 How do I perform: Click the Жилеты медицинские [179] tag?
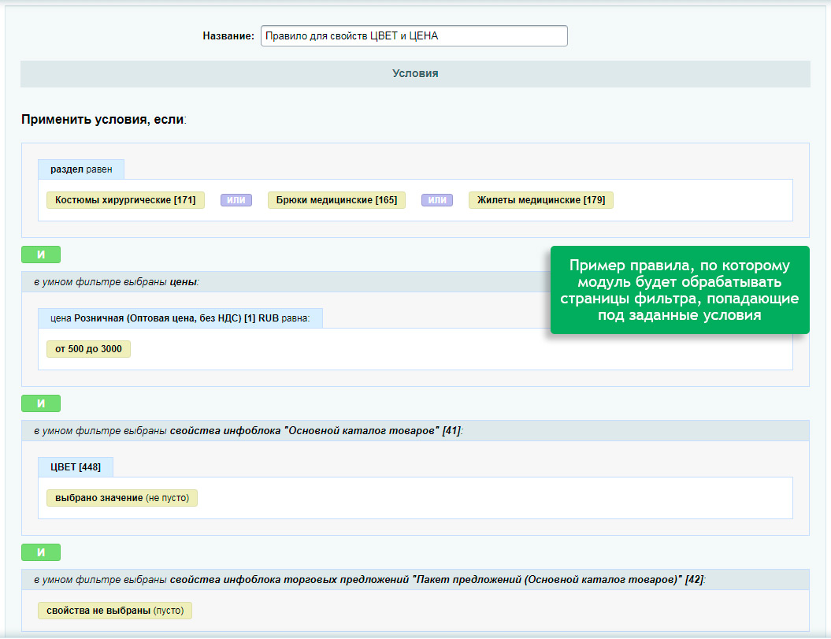point(540,200)
